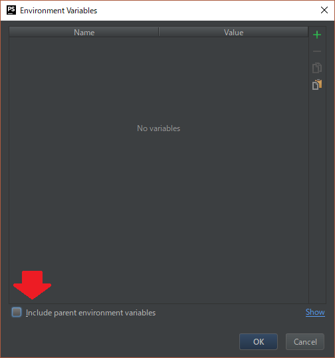Click the minus remove-variable icon
This screenshot has height=358, width=335.
tap(317, 51)
